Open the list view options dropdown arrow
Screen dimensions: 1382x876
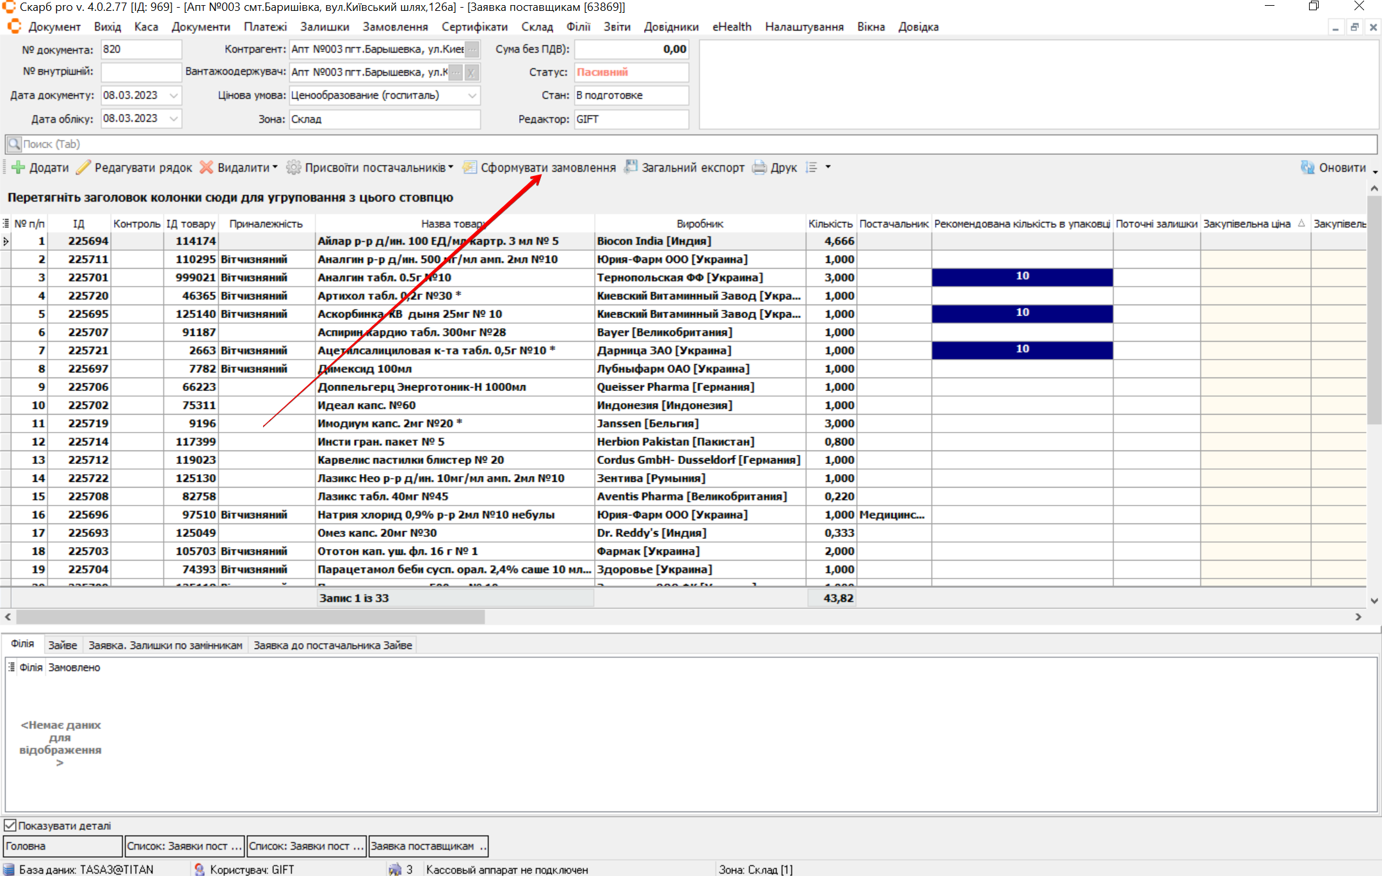[x=828, y=167]
